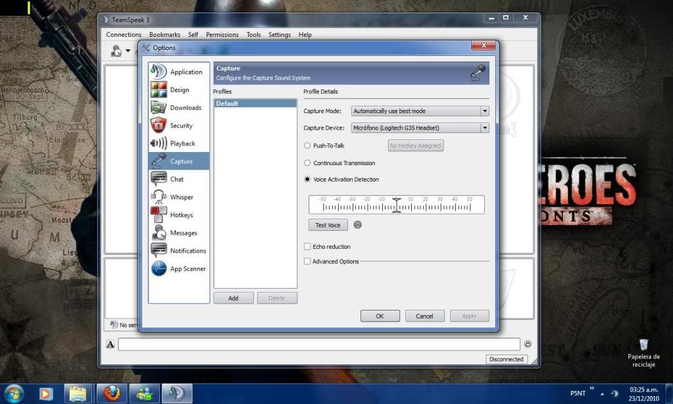Open the Capture Mode dropdown
The width and height of the screenshot is (673, 404).
click(420, 111)
